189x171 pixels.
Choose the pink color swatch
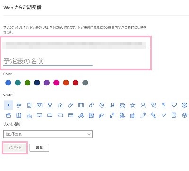56,83
